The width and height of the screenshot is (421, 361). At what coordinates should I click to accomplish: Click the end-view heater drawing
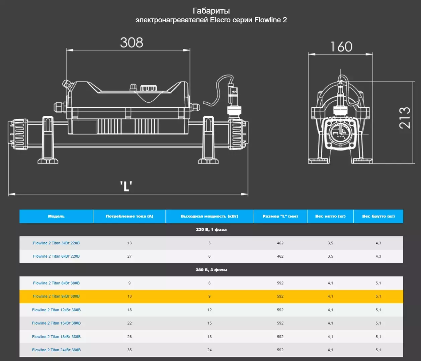pos(340,117)
